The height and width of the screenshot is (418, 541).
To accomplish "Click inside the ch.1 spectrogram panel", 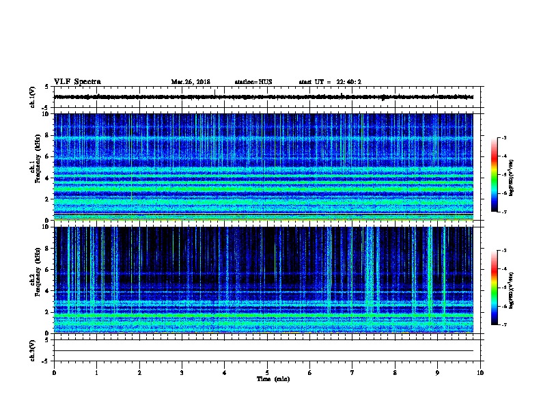I will (x=263, y=167).
